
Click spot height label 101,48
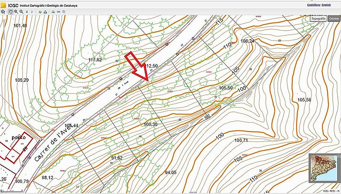click(x=20, y=26)
